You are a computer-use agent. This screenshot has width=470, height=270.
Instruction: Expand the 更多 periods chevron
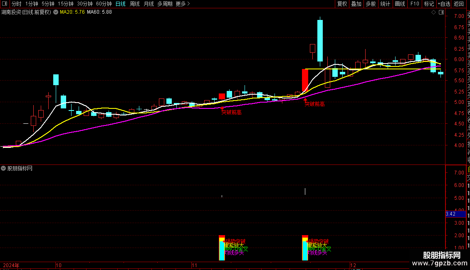coord(188,4)
